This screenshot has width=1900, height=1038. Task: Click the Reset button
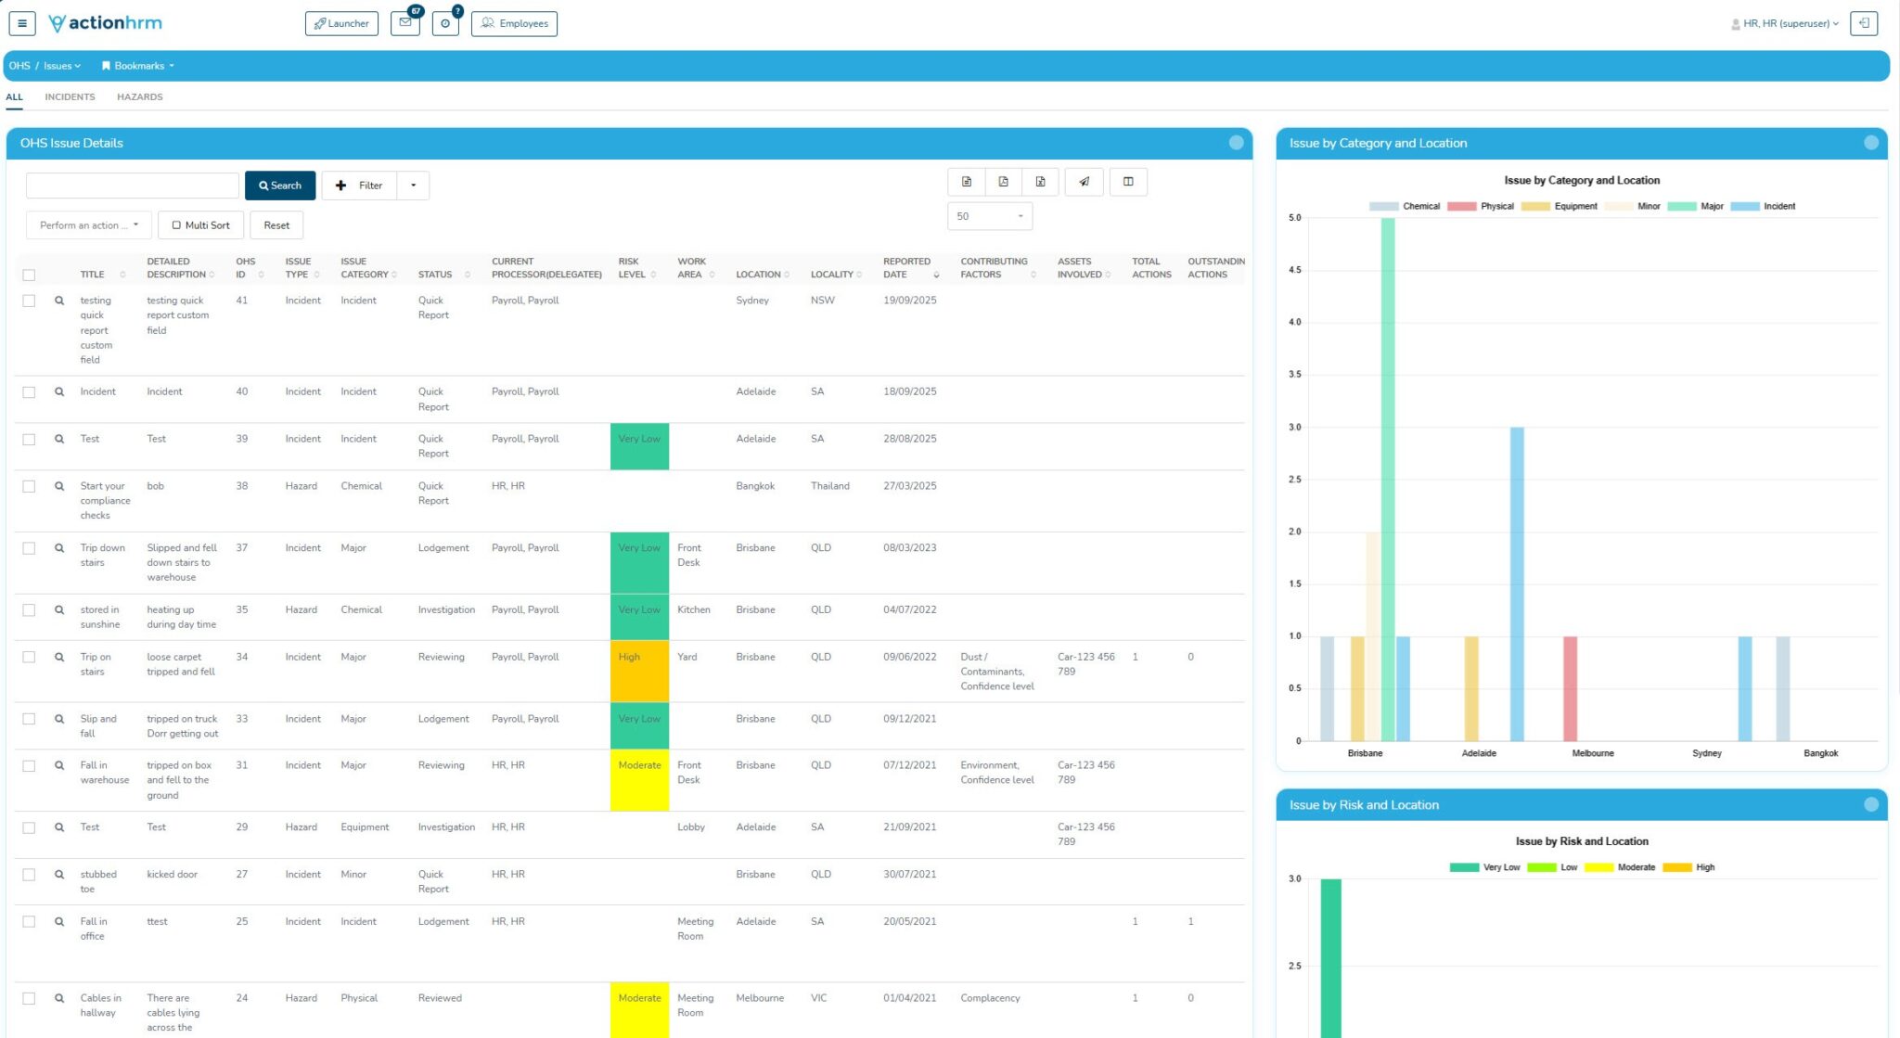click(276, 224)
